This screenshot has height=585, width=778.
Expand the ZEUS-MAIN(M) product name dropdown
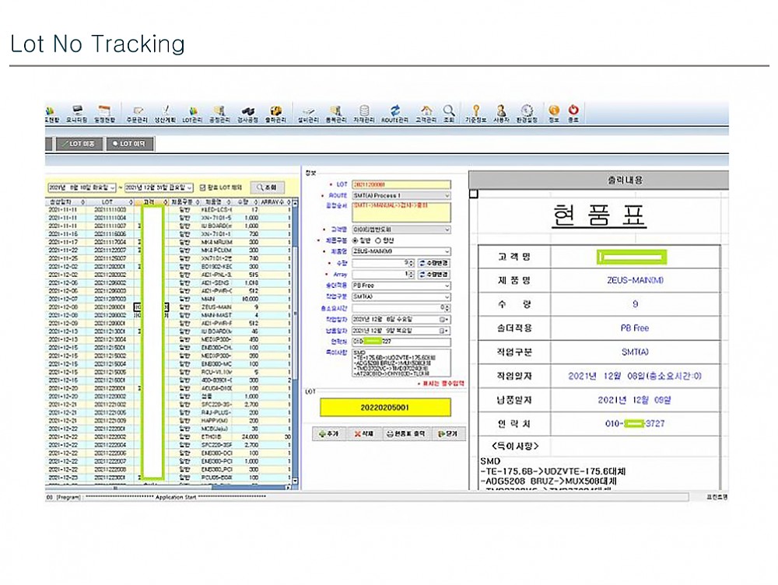446,251
